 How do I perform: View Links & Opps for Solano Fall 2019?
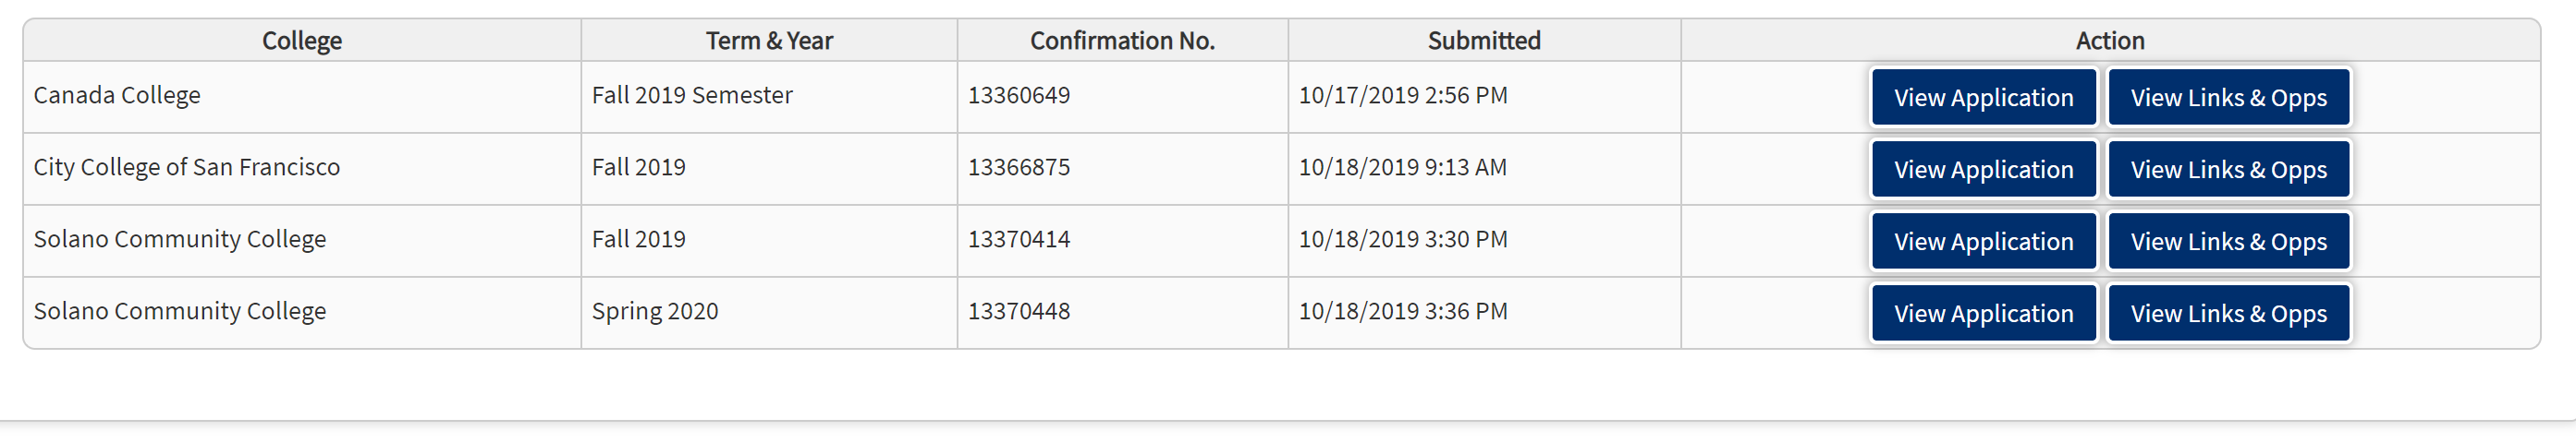(x=2228, y=242)
